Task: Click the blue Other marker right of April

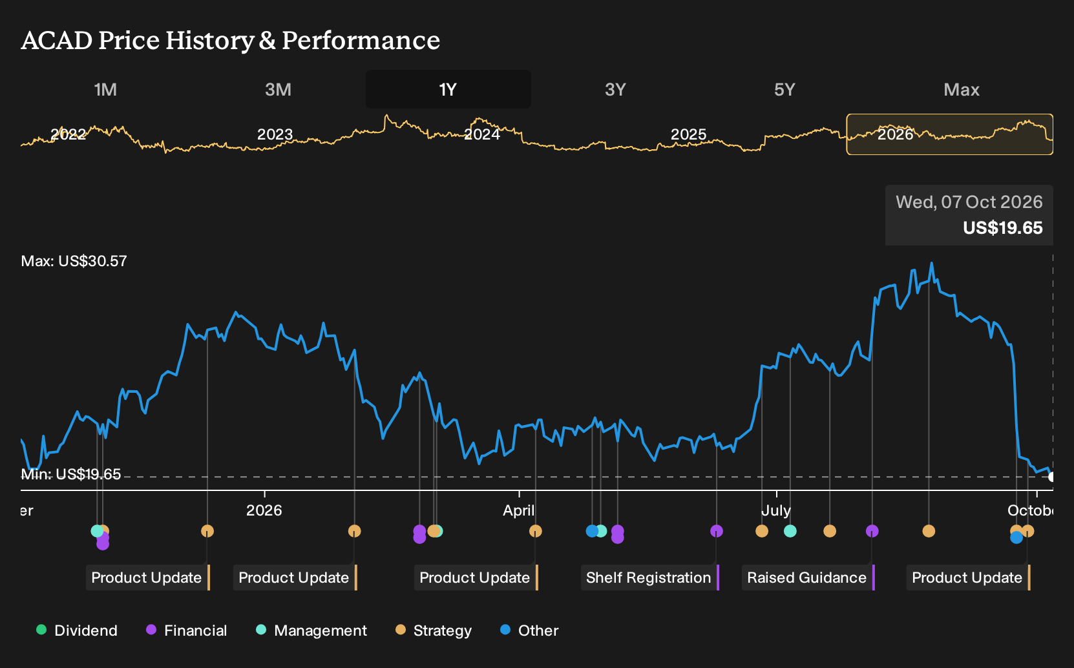Action: pyautogui.click(x=592, y=531)
